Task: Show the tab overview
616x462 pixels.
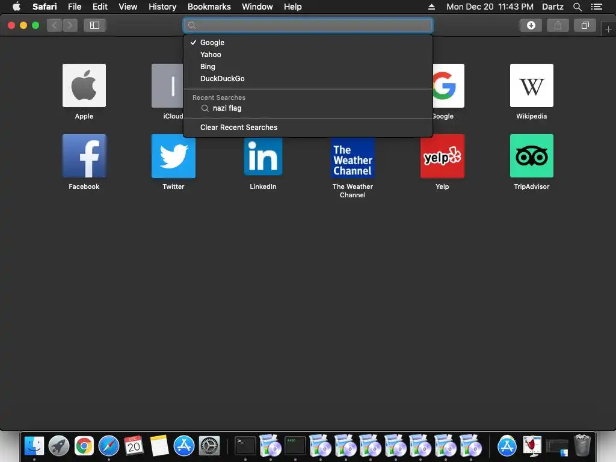Action: (x=585, y=25)
